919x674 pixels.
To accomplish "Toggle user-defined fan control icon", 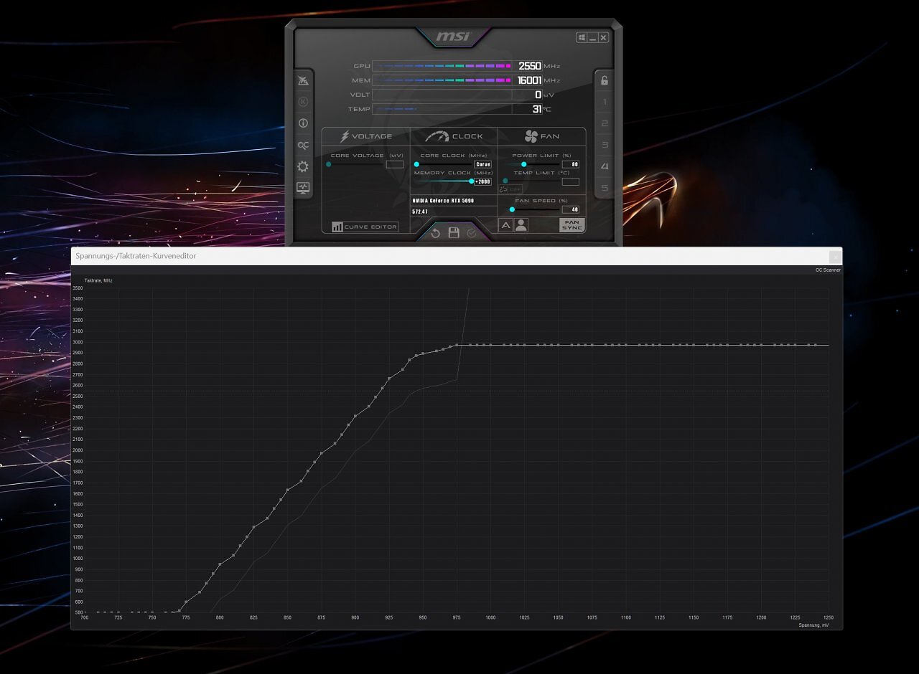I will [521, 225].
